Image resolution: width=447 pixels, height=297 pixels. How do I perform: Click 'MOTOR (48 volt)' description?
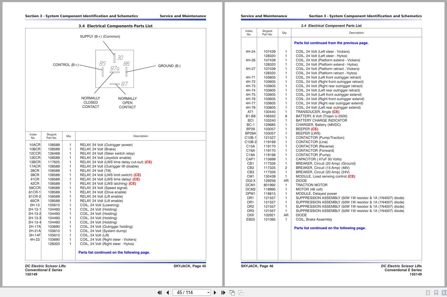tap(309, 189)
